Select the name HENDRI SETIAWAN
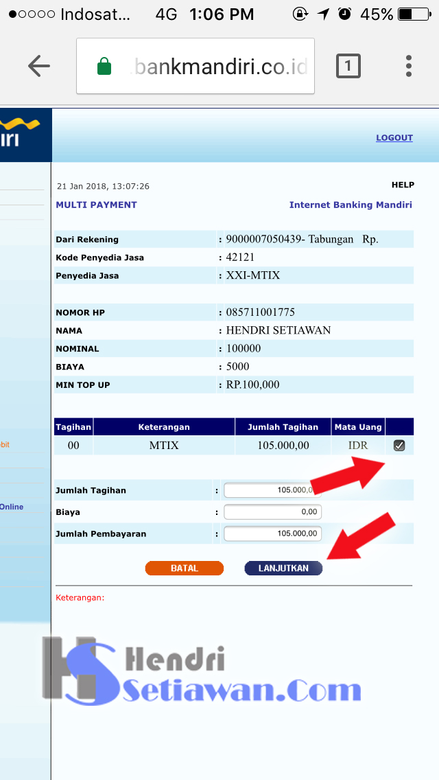 tap(278, 330)
